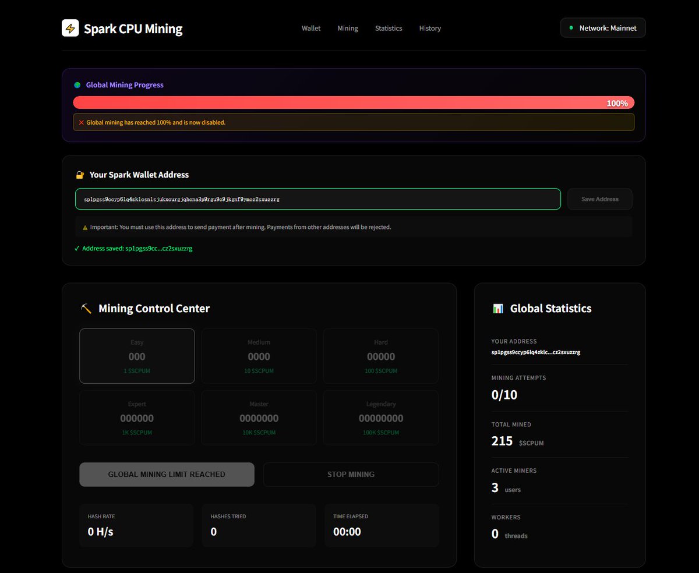Select the Expert difficulty card

[x=137, y=418]
